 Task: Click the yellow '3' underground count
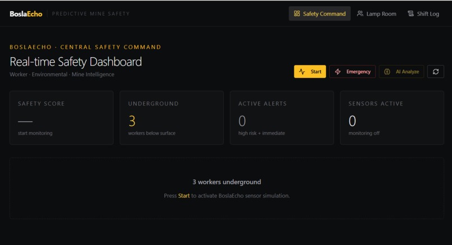pyautogui.click(x=132, y=121)
